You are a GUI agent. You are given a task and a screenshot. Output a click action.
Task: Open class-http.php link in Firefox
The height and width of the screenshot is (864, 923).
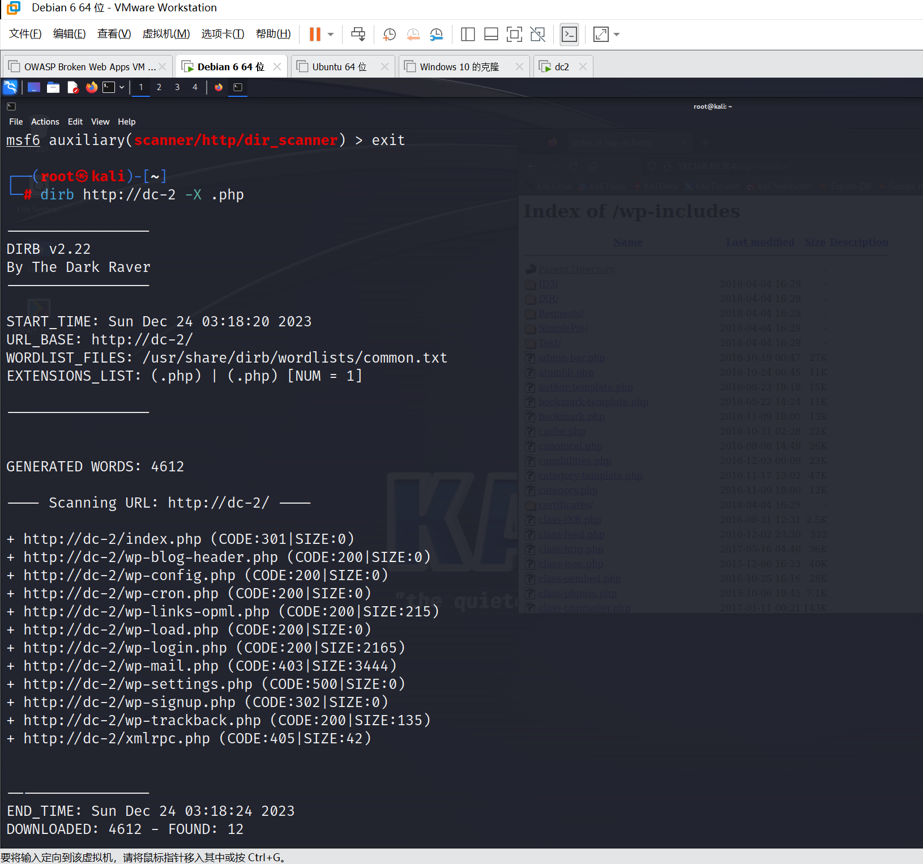[x=571, y=549]
